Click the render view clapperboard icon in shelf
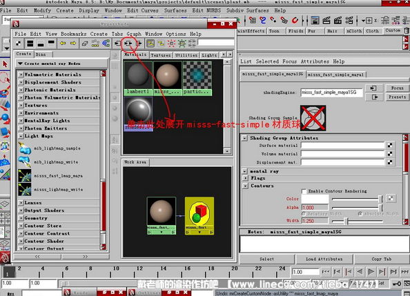Image resolution: width=410 pixels, height=296 pixels. point(326,20)
